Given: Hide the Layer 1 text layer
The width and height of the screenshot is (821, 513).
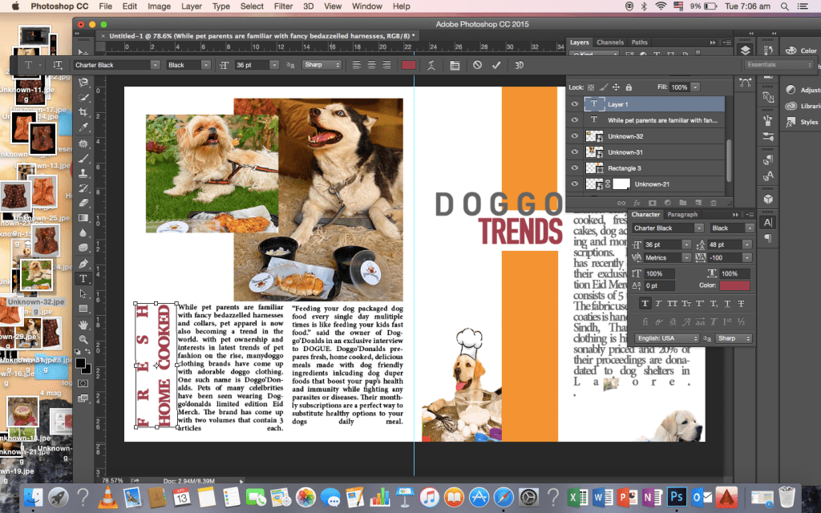Looking at the screenshot, I should coord(574,104).
